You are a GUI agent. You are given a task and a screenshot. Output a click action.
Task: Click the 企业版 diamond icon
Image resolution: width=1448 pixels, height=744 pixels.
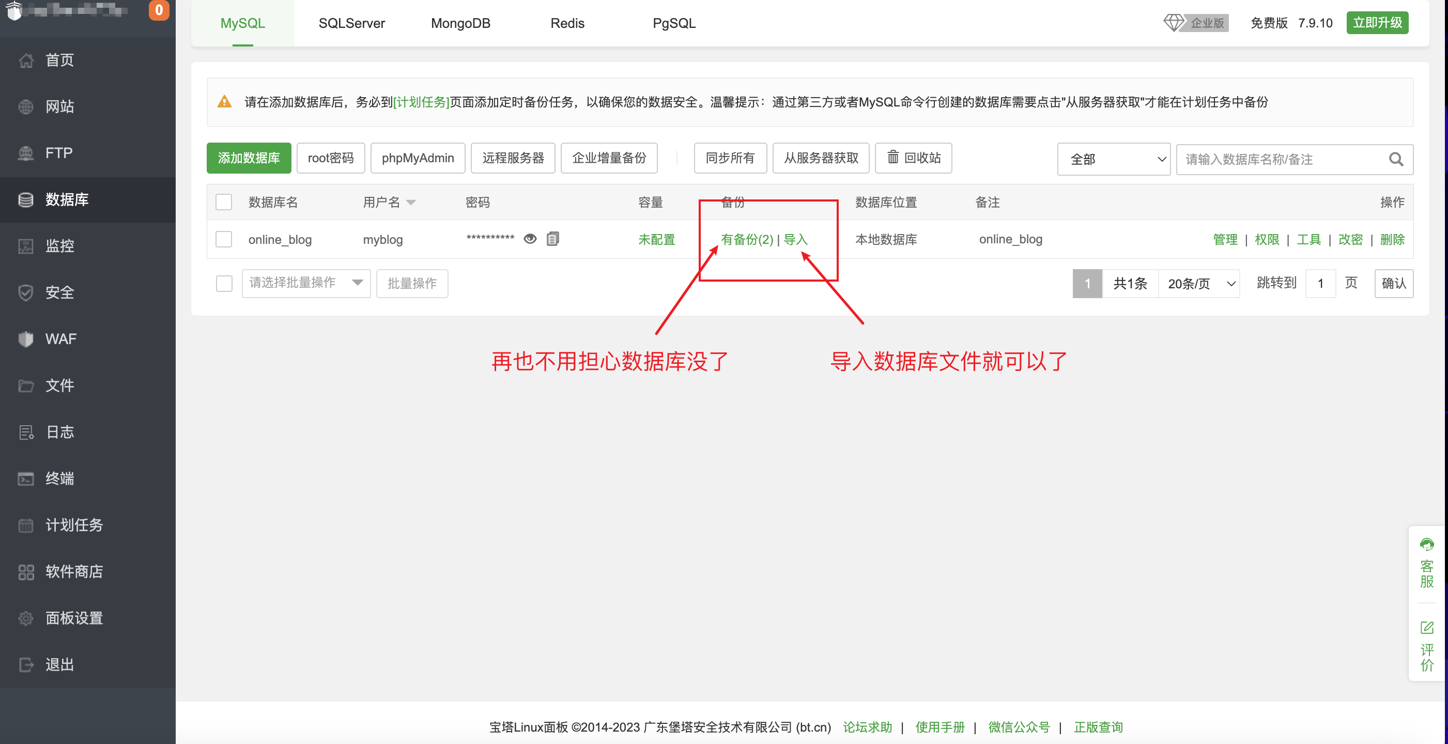tap(1174, 23)
